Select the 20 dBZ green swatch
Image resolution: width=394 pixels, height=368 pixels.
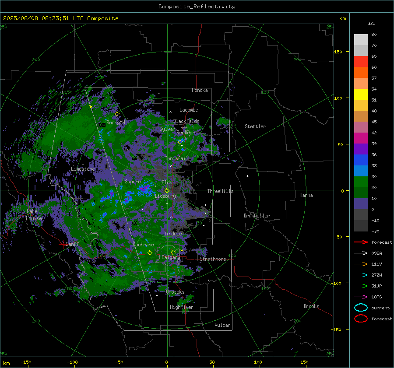(361, 193)
